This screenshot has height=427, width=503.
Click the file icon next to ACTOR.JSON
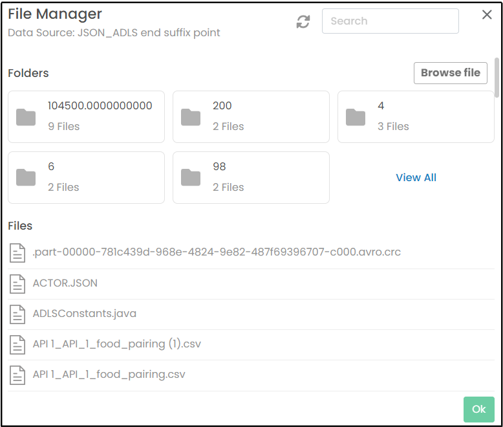pos(17,283)
